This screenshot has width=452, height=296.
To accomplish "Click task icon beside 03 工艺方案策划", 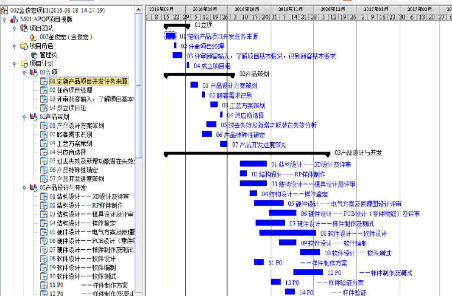I will point(44,143).
